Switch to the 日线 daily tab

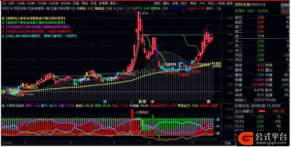click(76, 3)
